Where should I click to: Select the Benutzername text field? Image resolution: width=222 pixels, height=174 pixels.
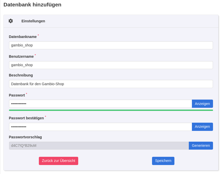[x=111, y=65]
